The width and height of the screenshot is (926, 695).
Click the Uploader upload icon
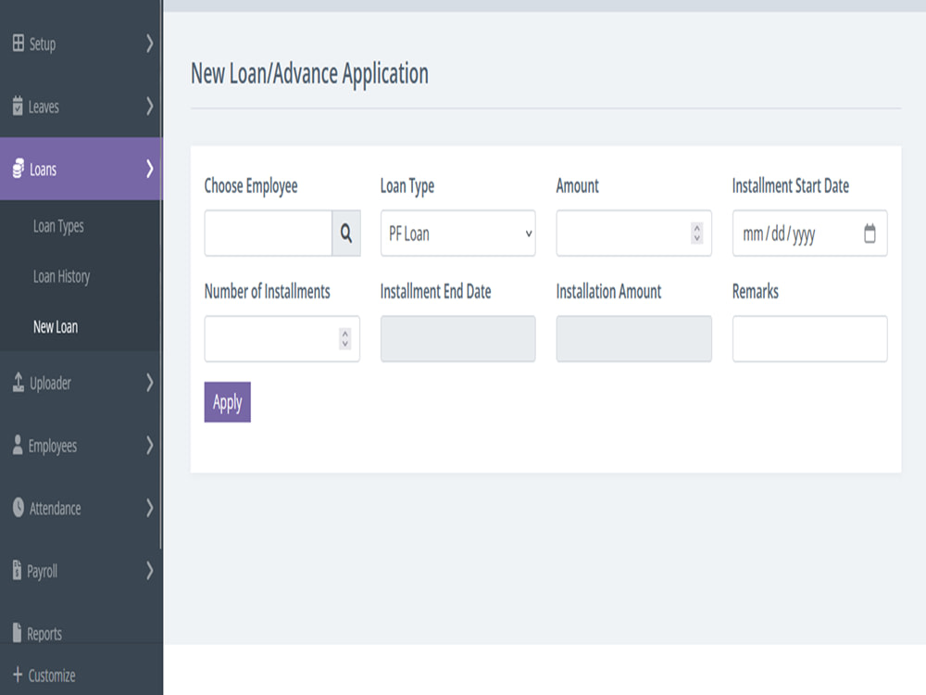[x=18, y=383]
